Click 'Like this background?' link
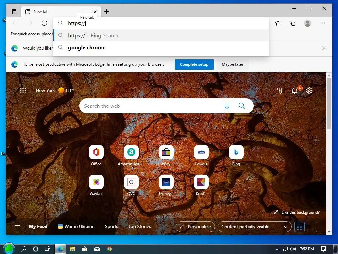This screenshot has height=254, width=338. (x=297, y=212)
